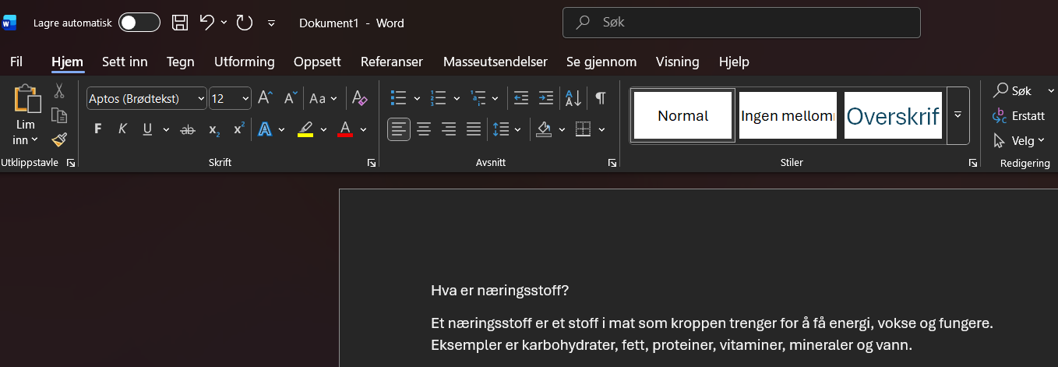The height and width of the screenshot is (367, 1058).
Task: Show paragraph marks with pilcrow icon
Action: click(x=601, y=98)
